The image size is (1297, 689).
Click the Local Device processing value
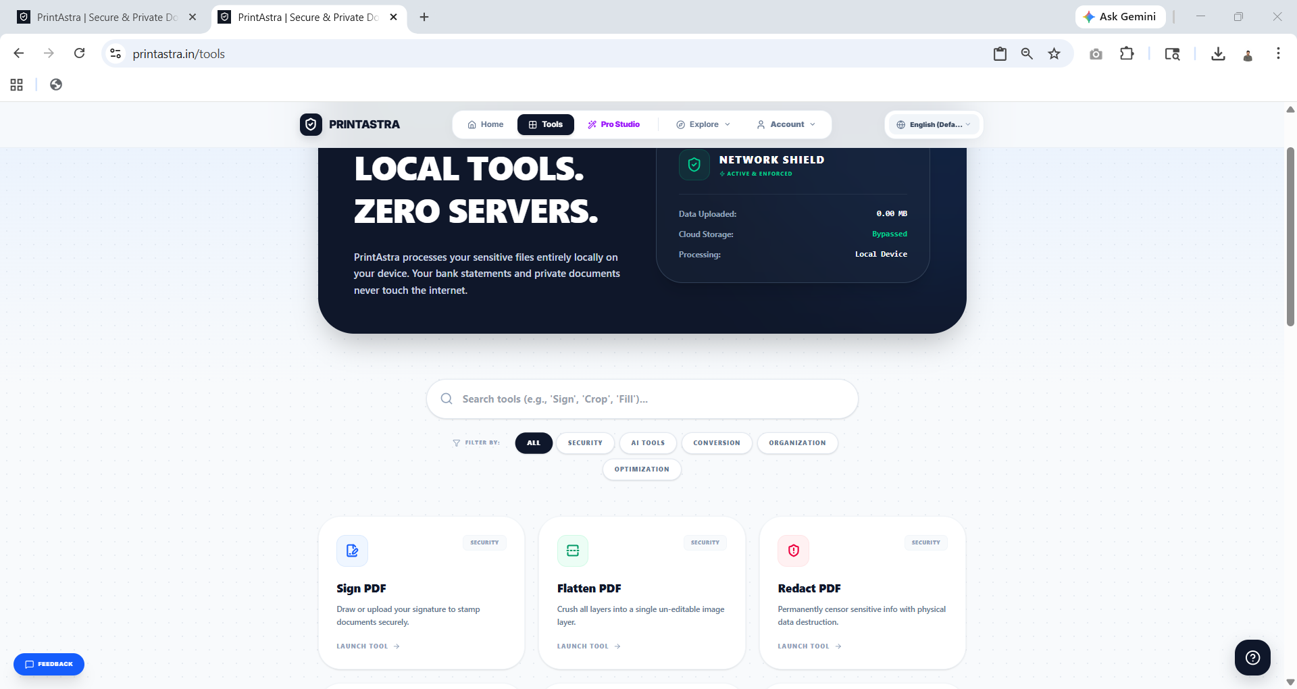881,254
